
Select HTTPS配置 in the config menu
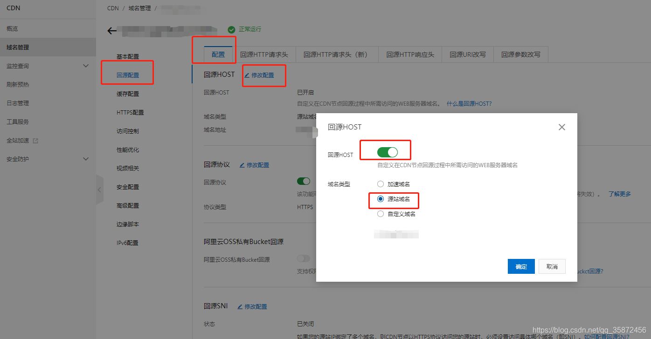click(130, 112)
